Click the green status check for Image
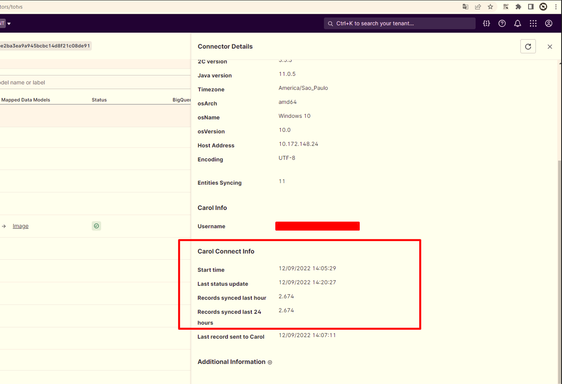The width and height of the screenshot is (562, 384). point(96,226)
